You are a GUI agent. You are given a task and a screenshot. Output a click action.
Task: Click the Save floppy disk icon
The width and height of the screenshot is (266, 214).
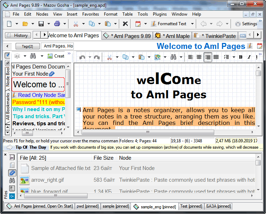[x=41, y=24]
